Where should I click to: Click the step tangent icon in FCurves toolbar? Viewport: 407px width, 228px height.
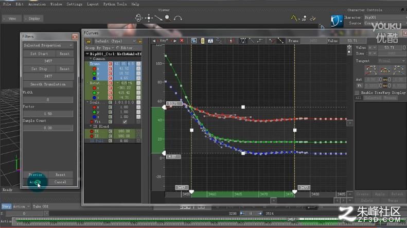point(260,41)
